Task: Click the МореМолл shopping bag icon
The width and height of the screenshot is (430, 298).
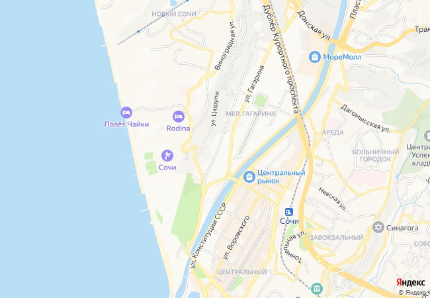Action: pyautogui.click(x=314, y=57)
